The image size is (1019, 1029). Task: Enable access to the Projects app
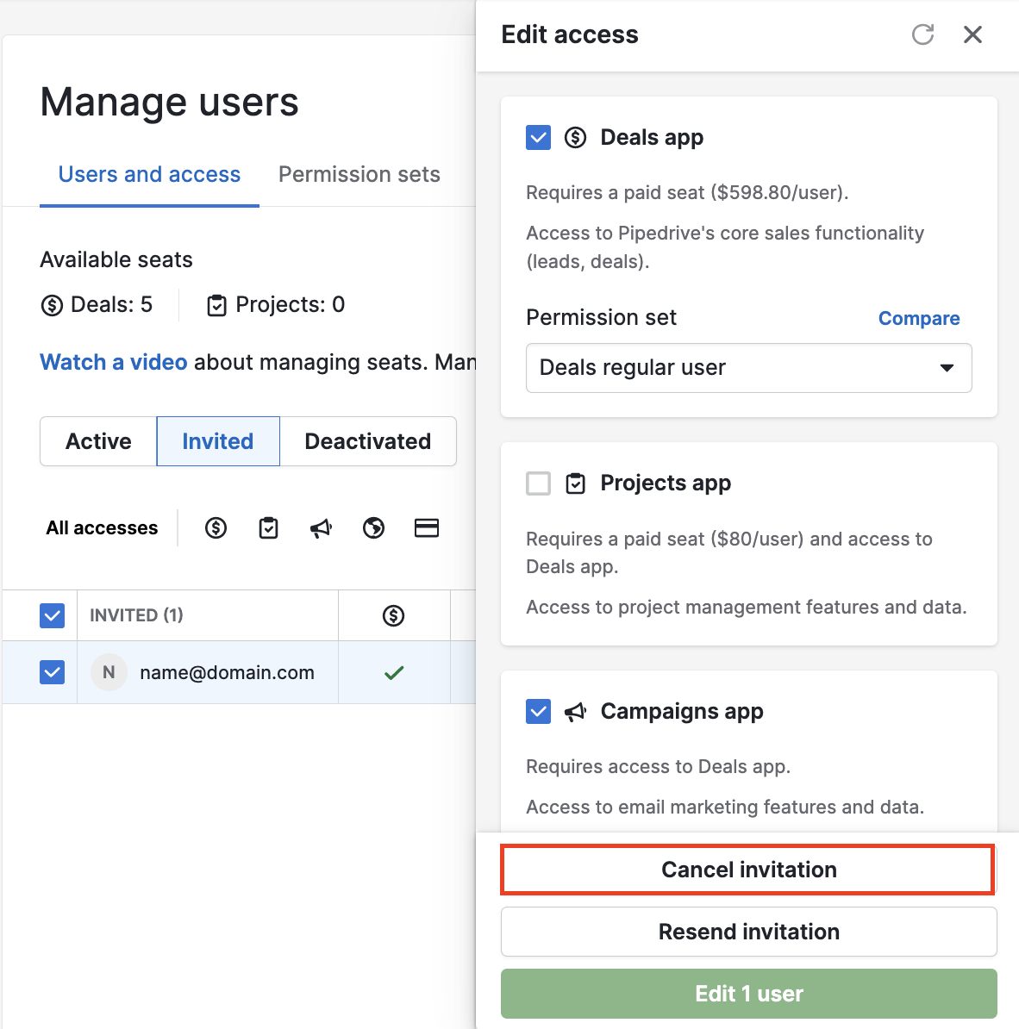pos(538,483)
